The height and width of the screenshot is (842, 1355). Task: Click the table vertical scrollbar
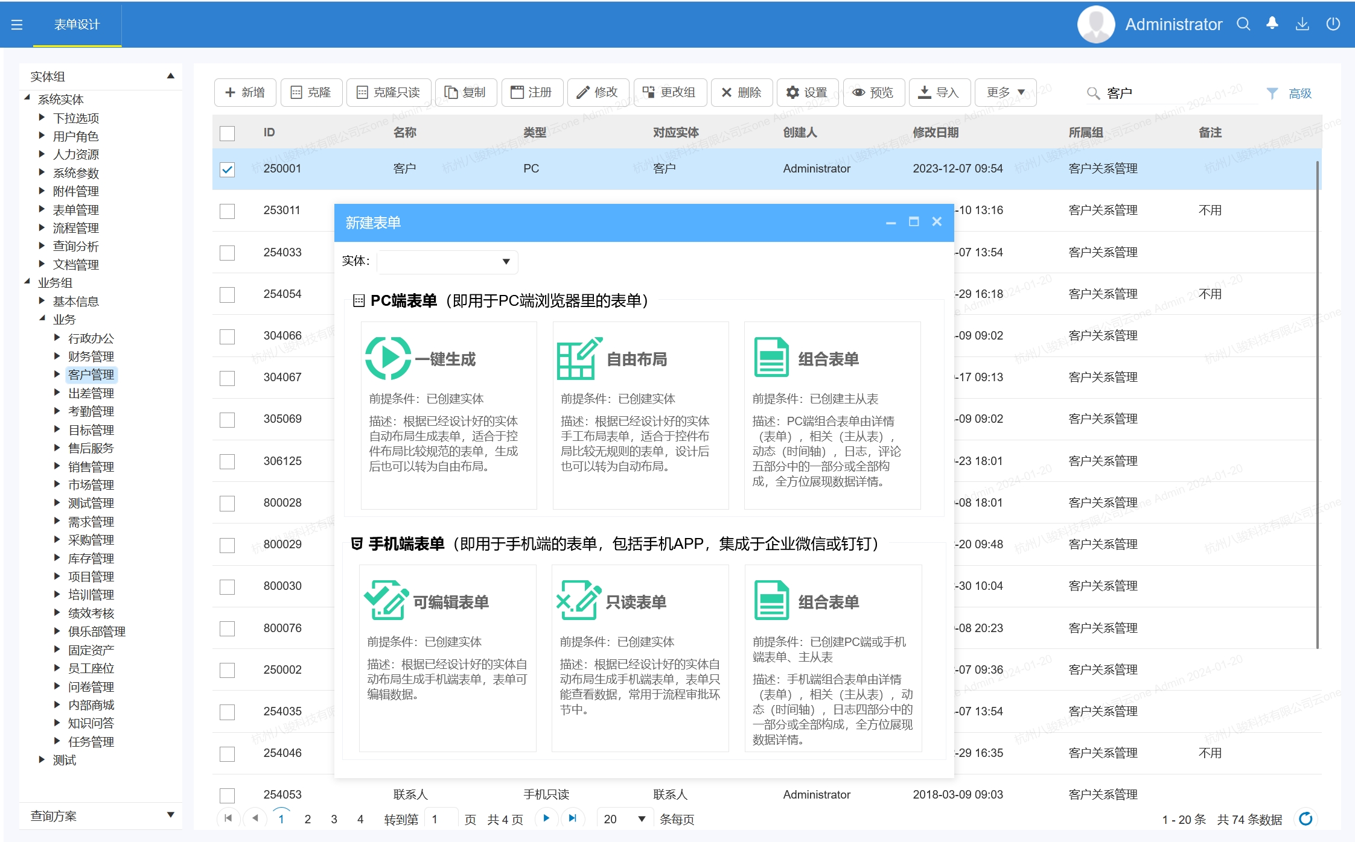[x=1317, y=404]
